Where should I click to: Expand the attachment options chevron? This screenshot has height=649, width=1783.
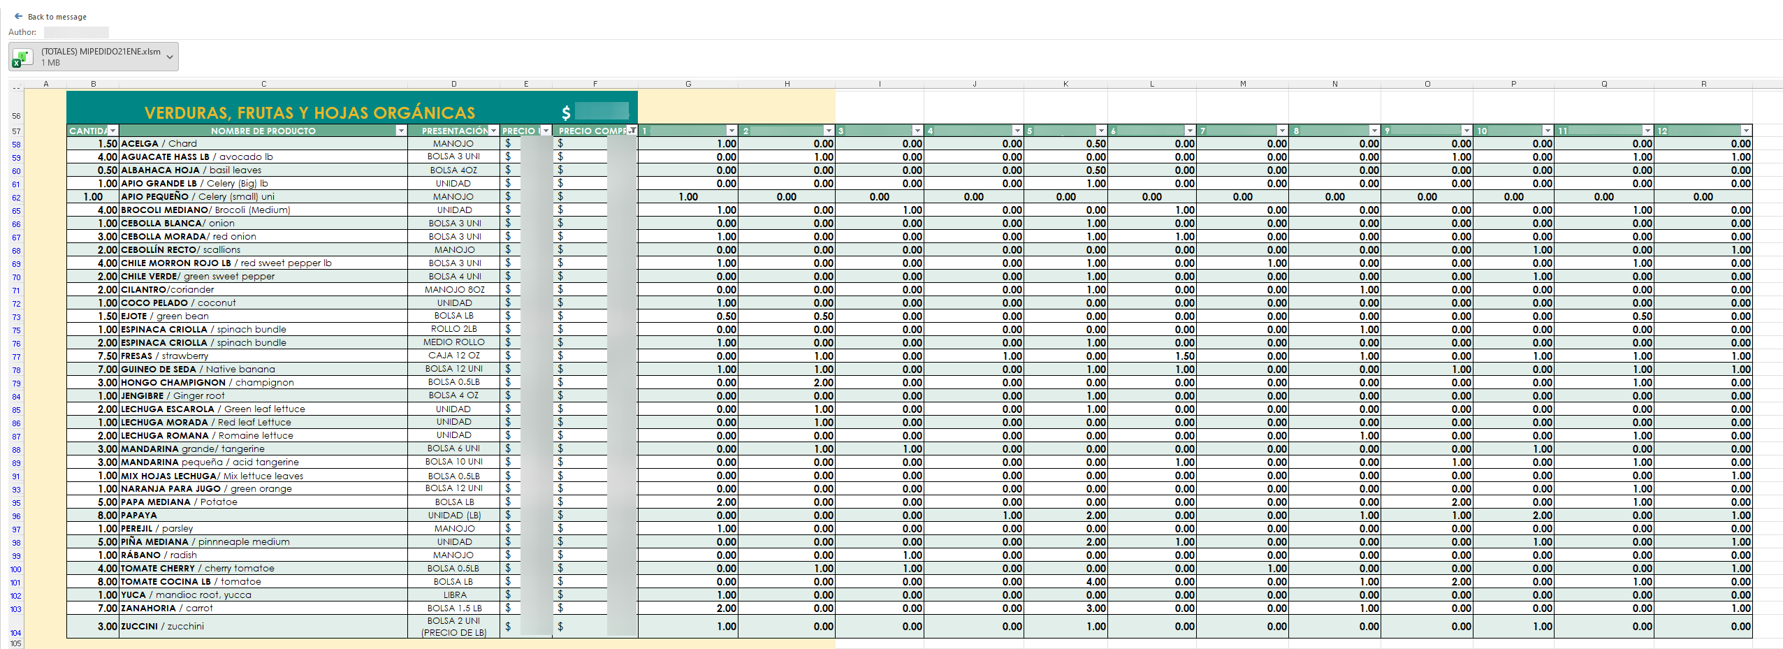point(170,57)
